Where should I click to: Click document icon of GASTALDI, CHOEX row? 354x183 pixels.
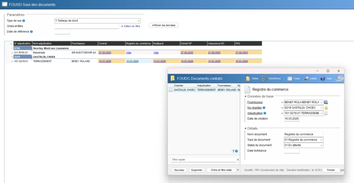pyautogui.click(x=171, y=90)
